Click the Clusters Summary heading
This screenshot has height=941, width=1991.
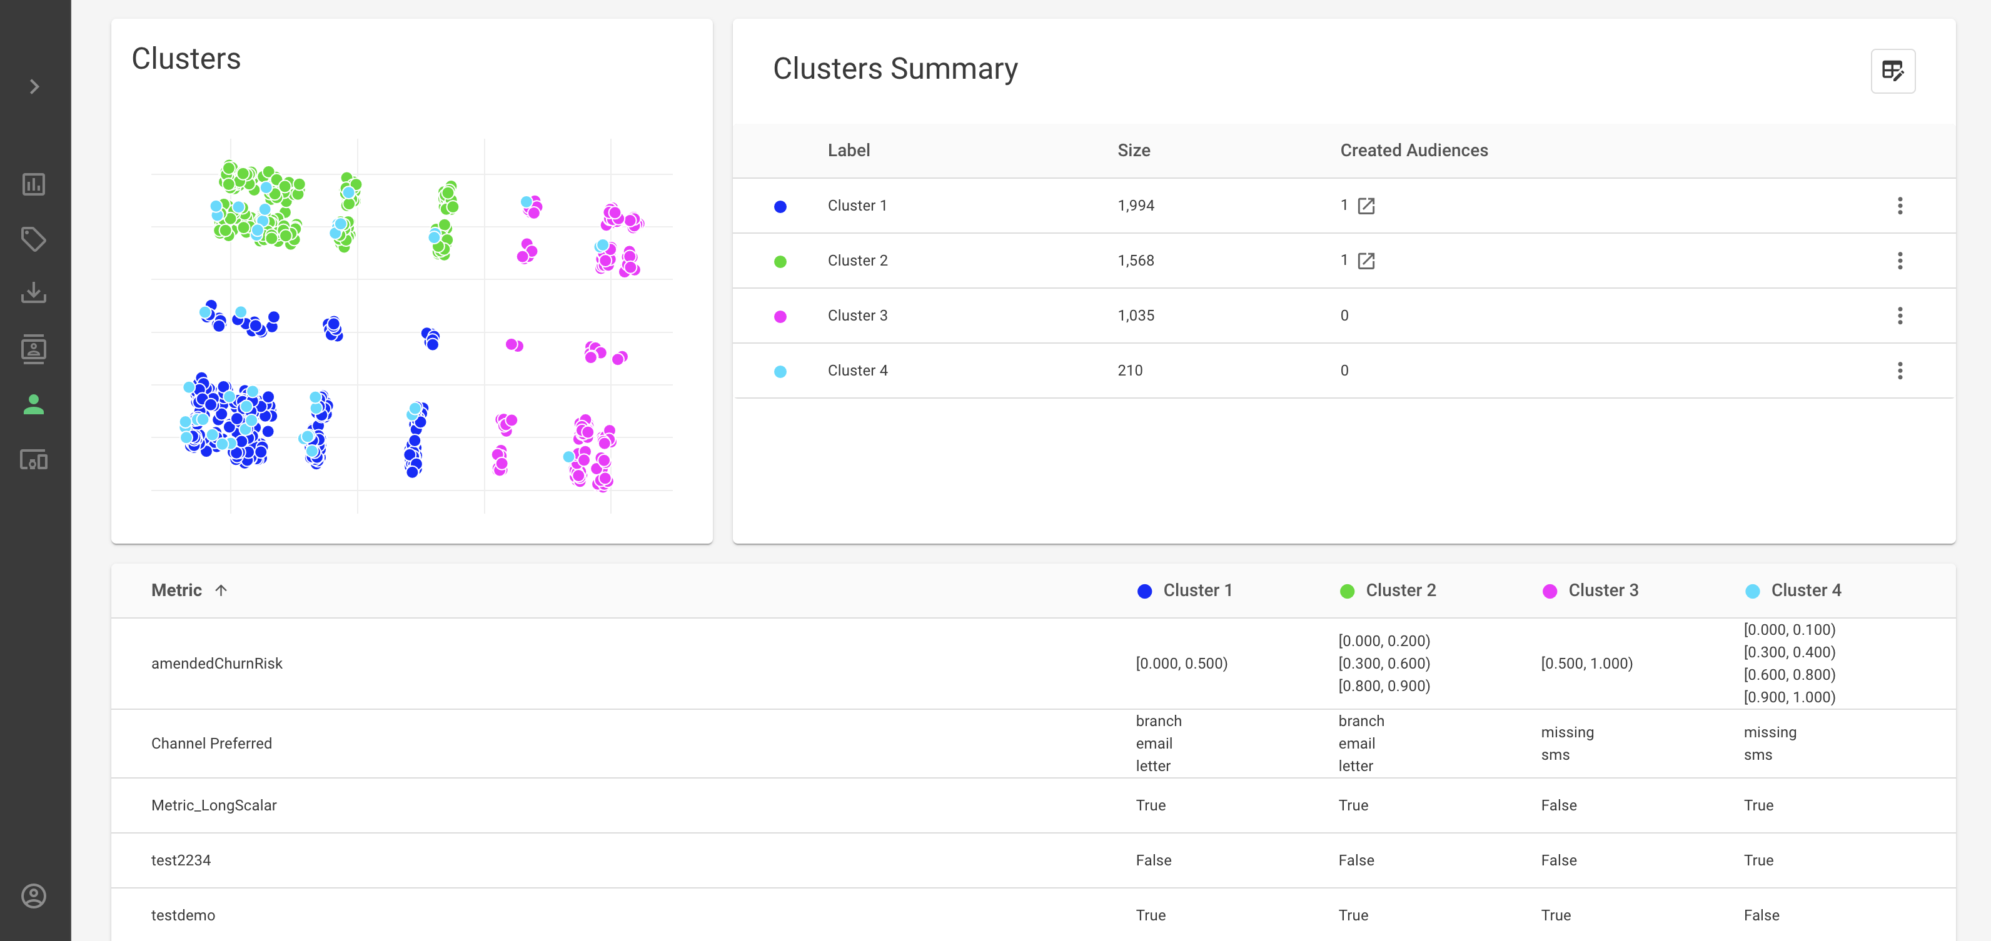[x=895, y=69]
